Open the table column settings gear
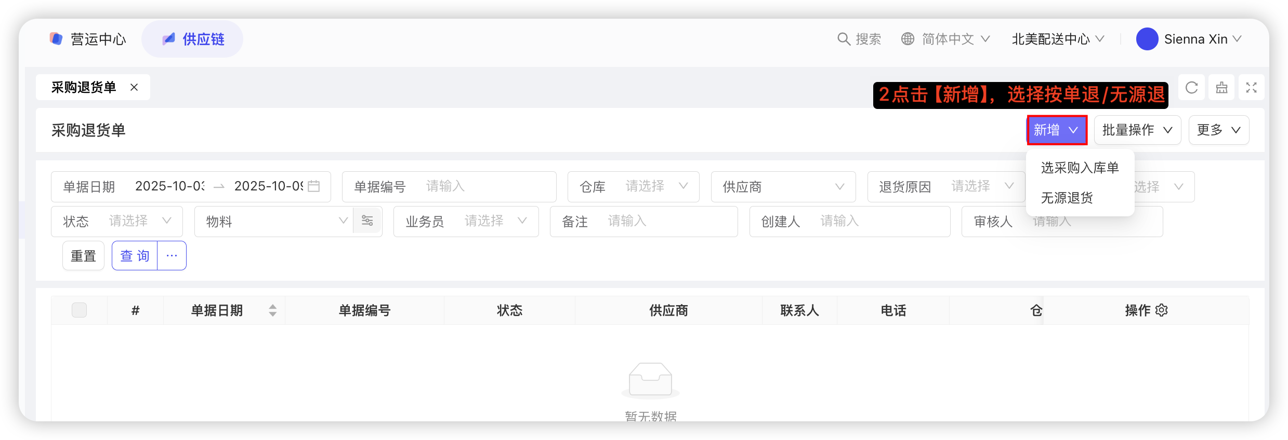This screenshot has height=440, width=1288. [x=1162, y=310]
